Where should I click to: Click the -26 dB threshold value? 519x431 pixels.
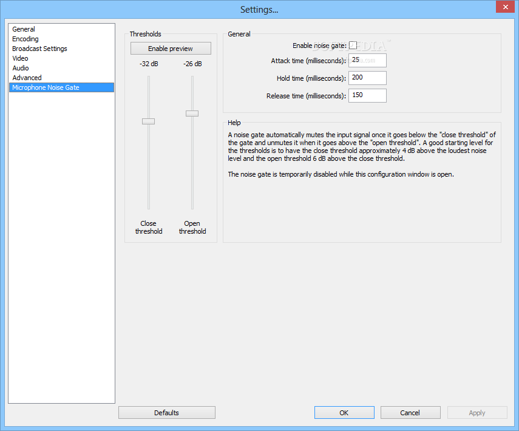click(x=192, y=64)
